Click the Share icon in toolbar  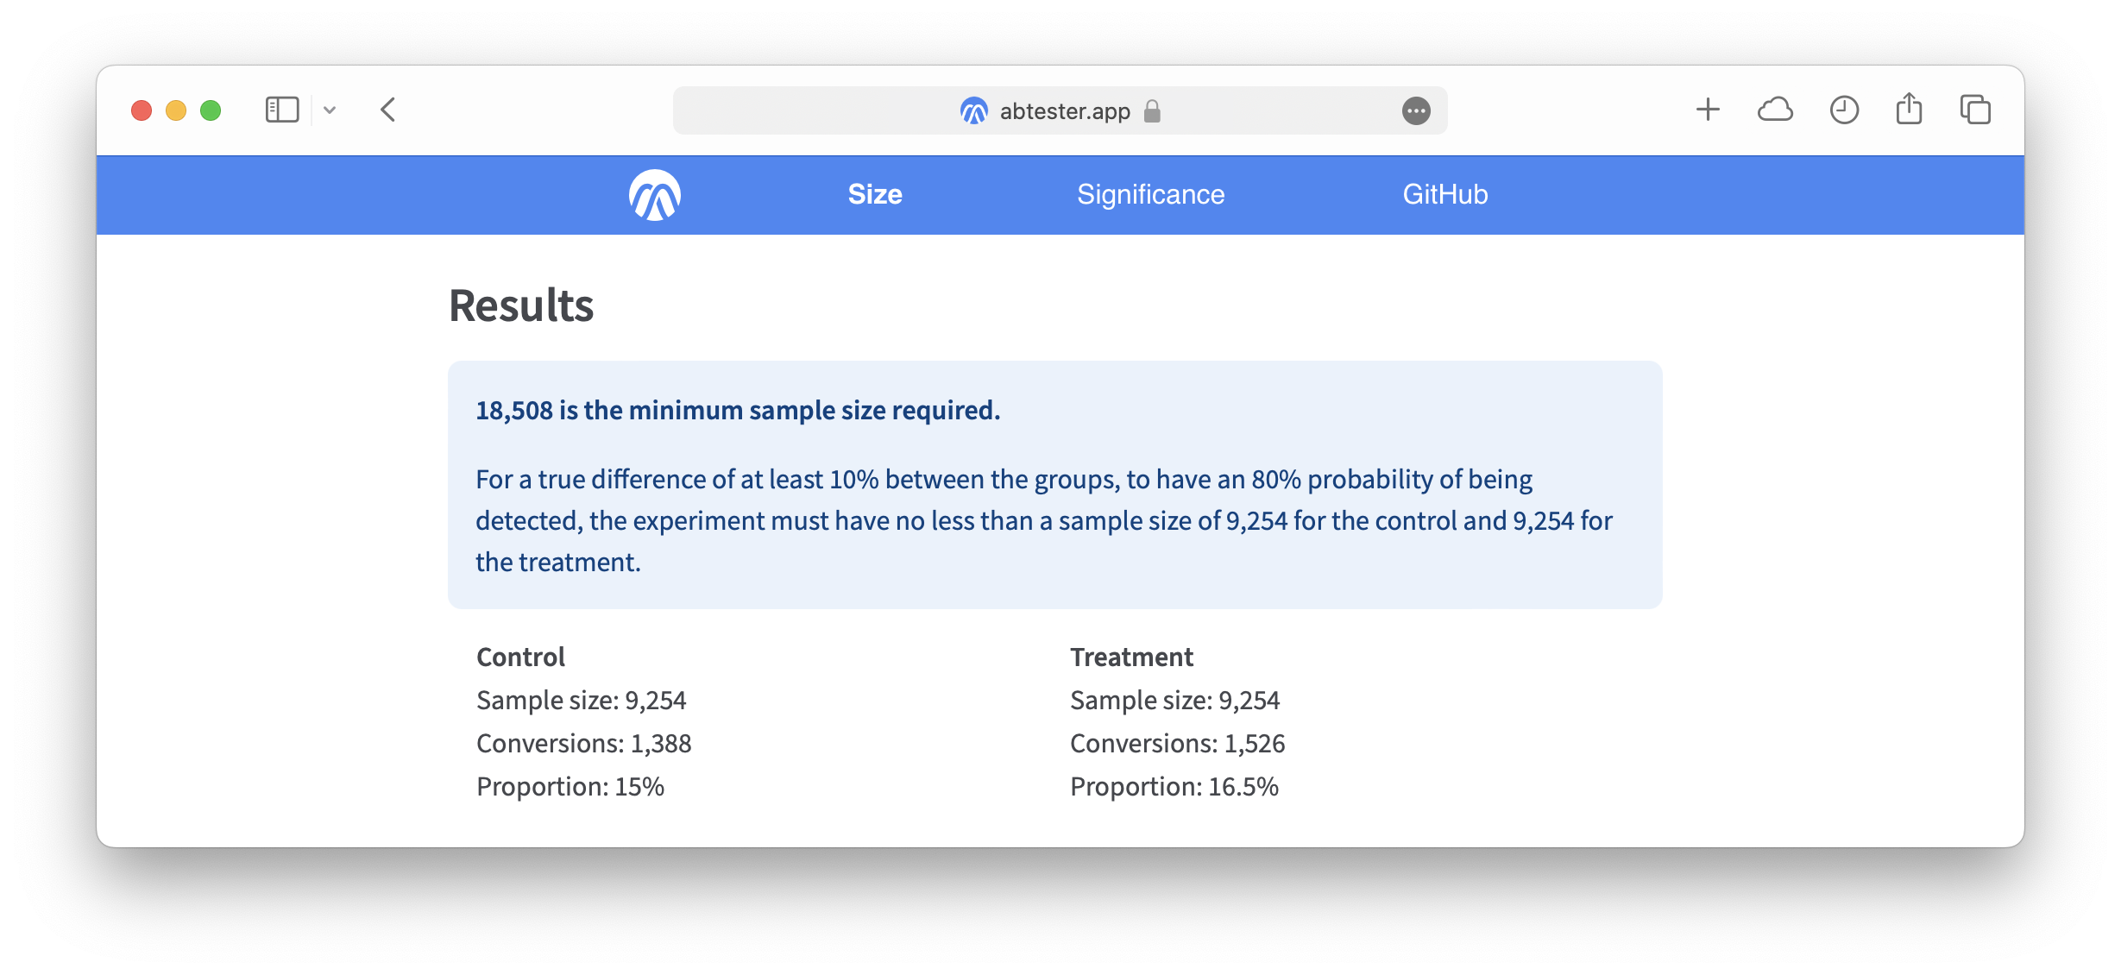(x=1909, y=110)
